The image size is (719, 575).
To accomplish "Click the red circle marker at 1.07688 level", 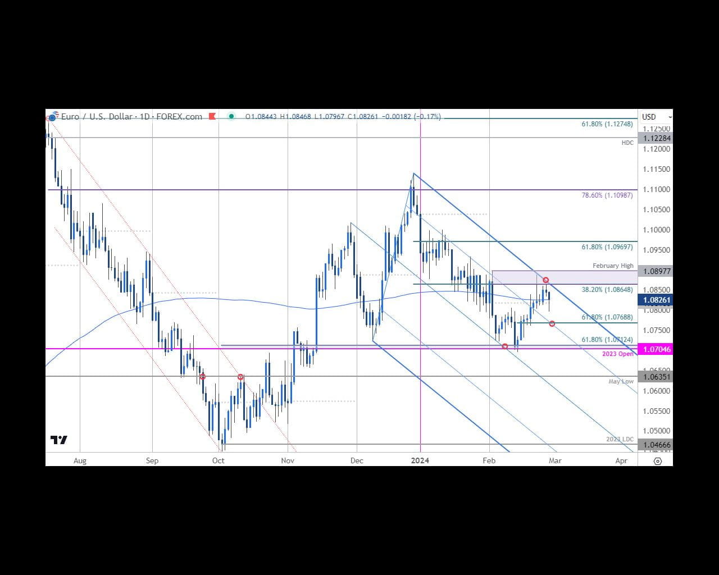I will click(552, 324).
